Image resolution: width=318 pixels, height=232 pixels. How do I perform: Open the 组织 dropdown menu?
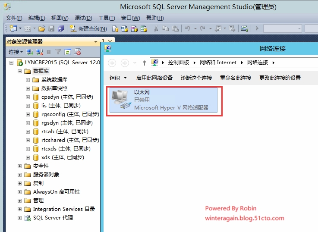pyautogui.click(x=118, y=78)
